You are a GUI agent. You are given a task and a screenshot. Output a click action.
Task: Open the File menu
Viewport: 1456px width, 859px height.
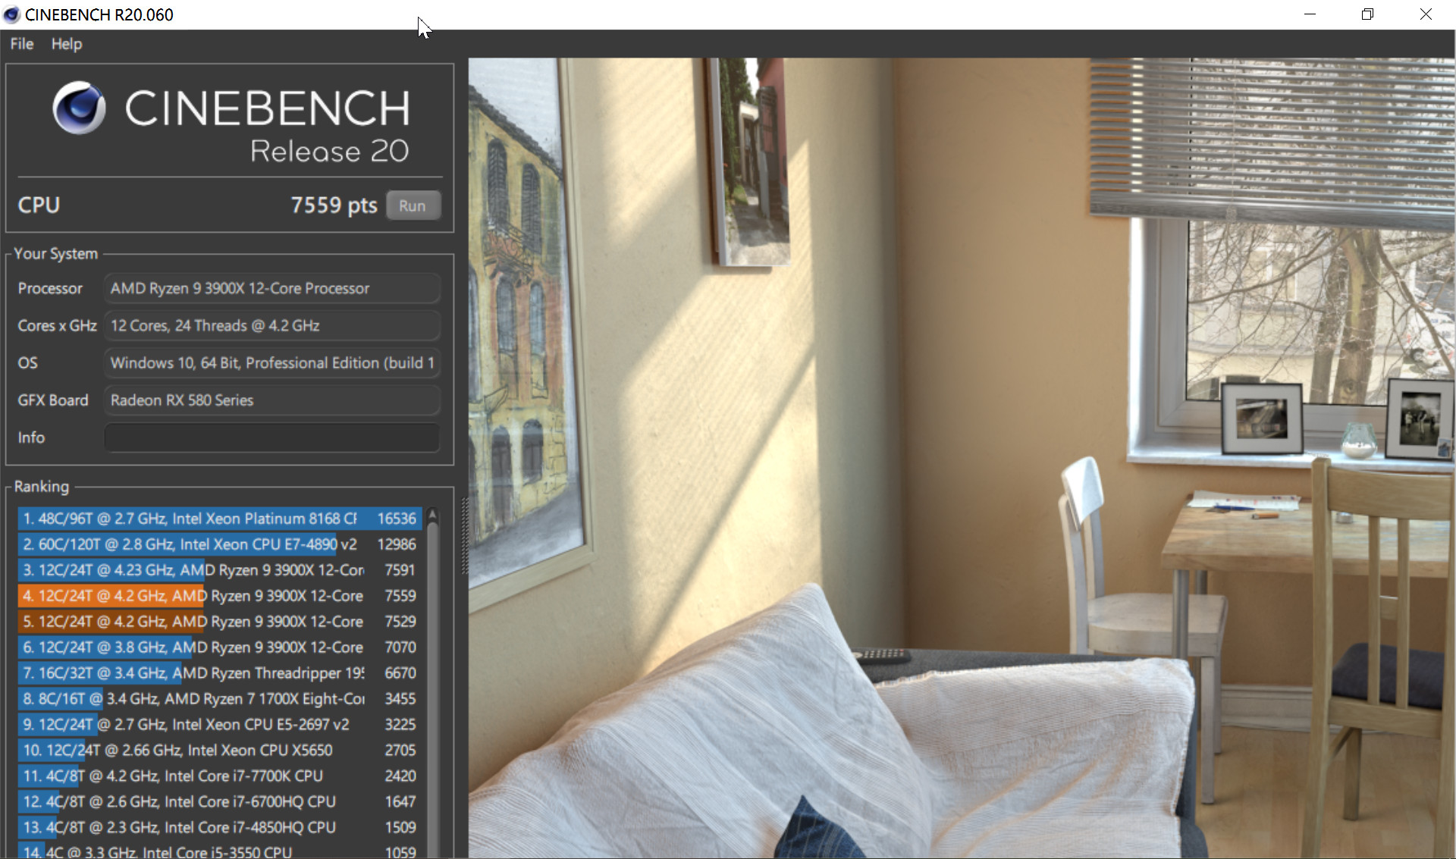point(21,44)
